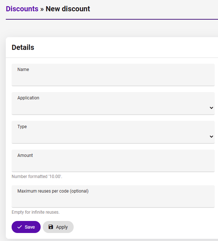Viewport: 218px width, 241px height.
Task: Click the Application field label
Action: [28, 98]
